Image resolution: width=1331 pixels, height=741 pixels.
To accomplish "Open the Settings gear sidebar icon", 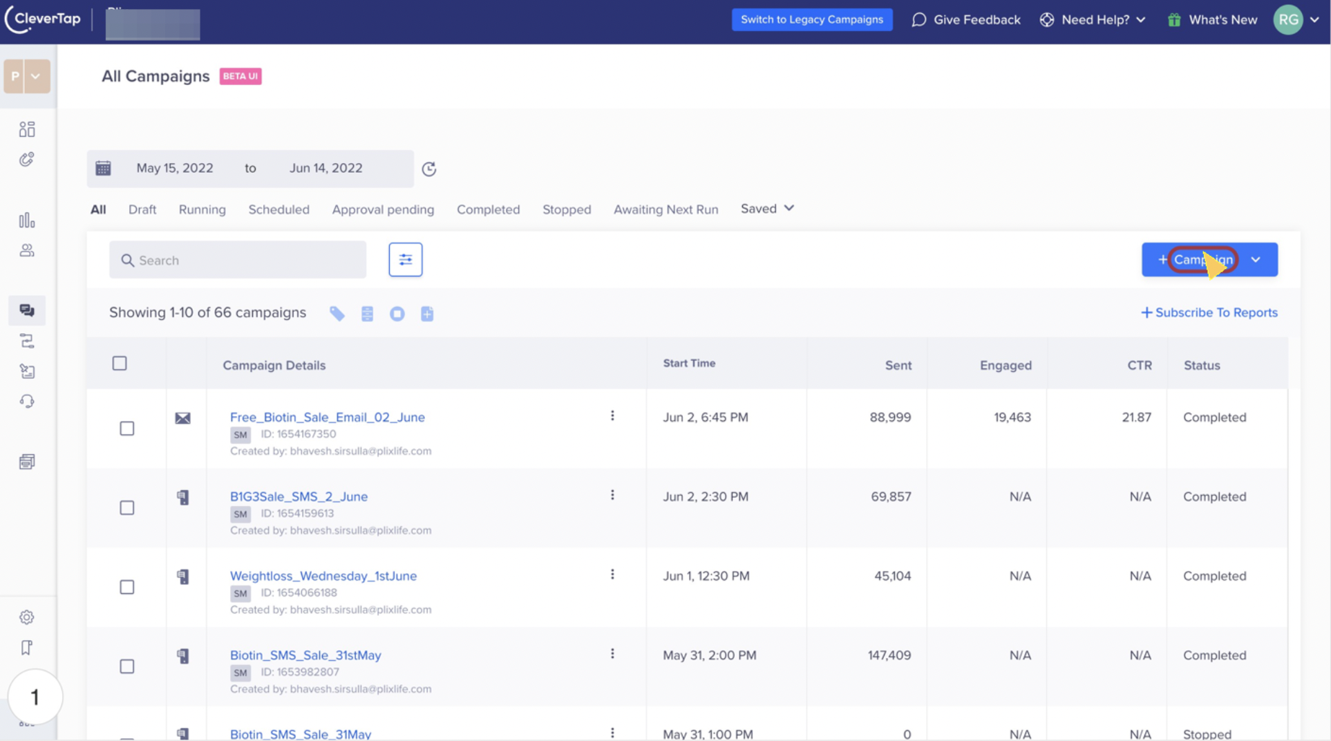I will pyautogui.click(x=27, y=617).
